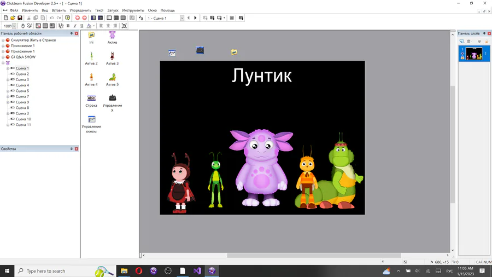Click the align text left icon
The height and width of the screenshot is (277, 492).
(101, 26)
